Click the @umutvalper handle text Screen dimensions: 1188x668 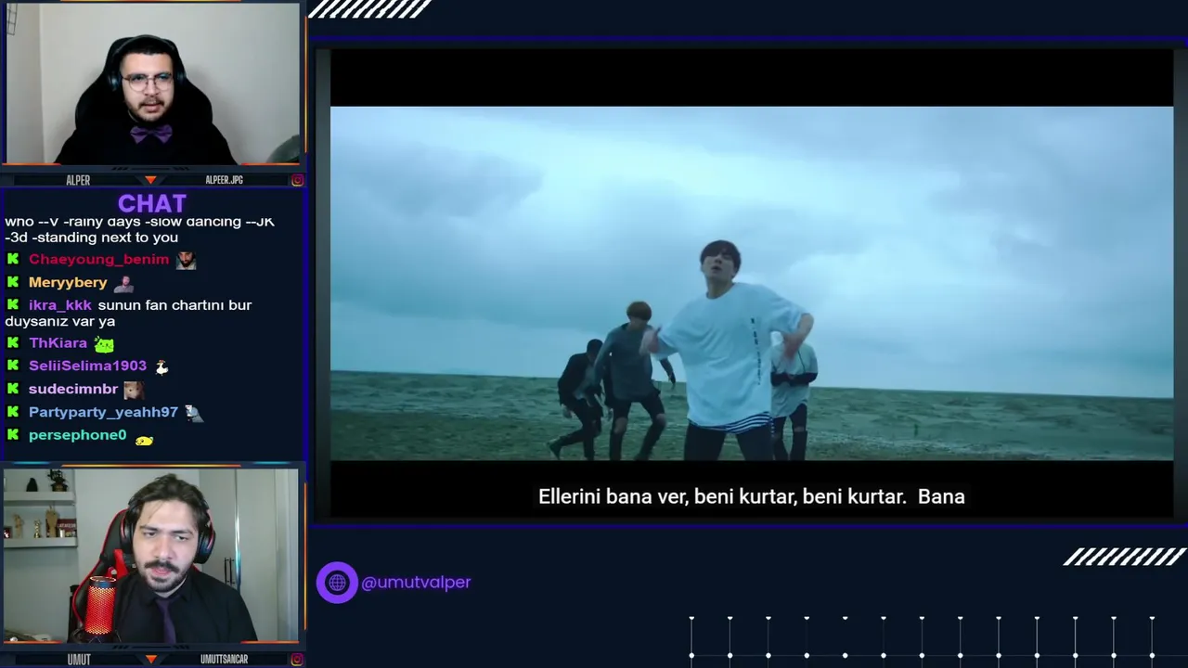point(416,583)
